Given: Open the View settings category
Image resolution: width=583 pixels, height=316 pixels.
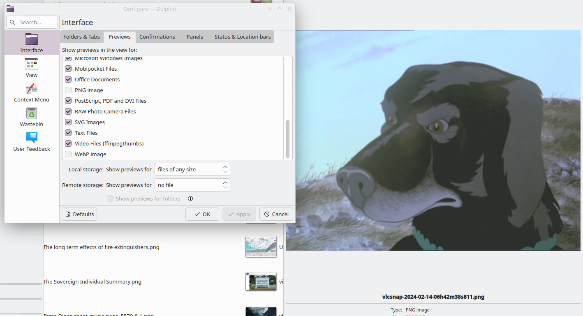Looking at the screenshot, I should 32,67.
